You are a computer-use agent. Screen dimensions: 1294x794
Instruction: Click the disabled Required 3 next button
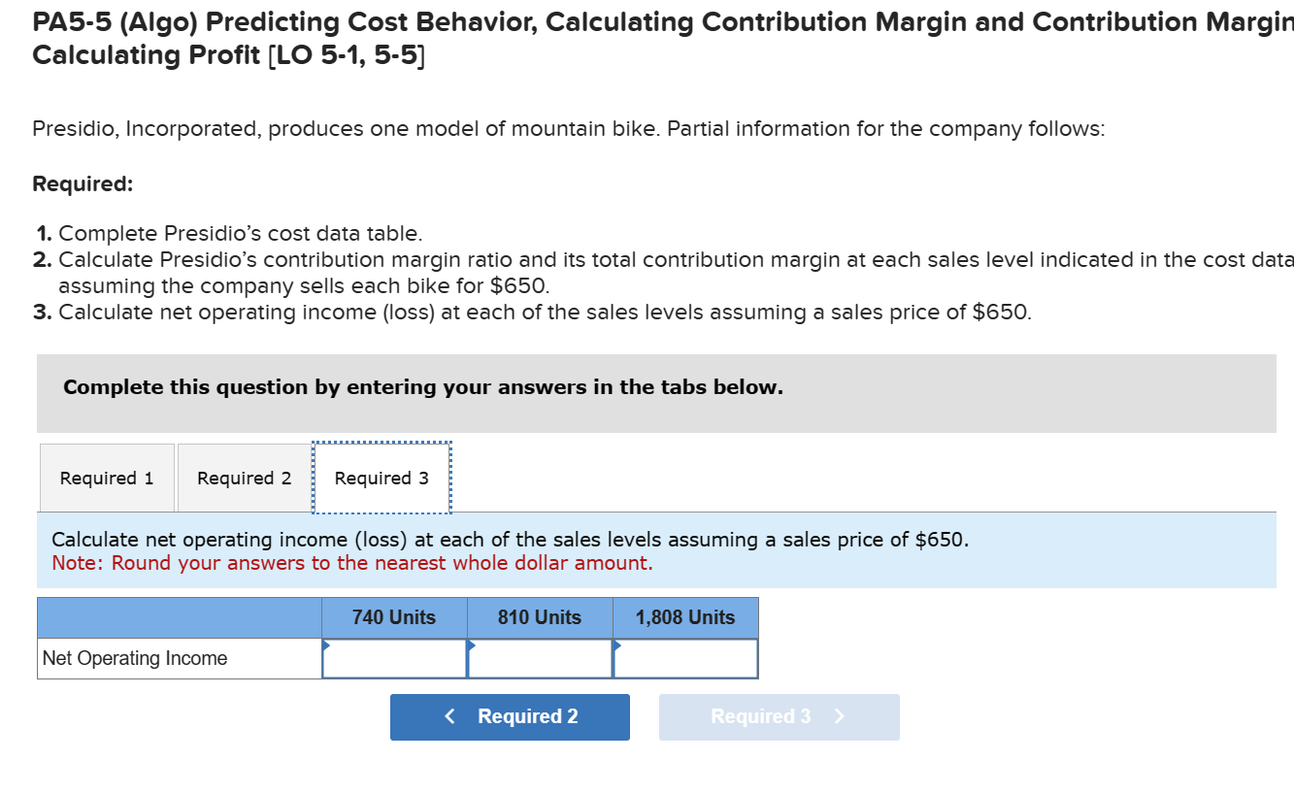tap(779, 716)
